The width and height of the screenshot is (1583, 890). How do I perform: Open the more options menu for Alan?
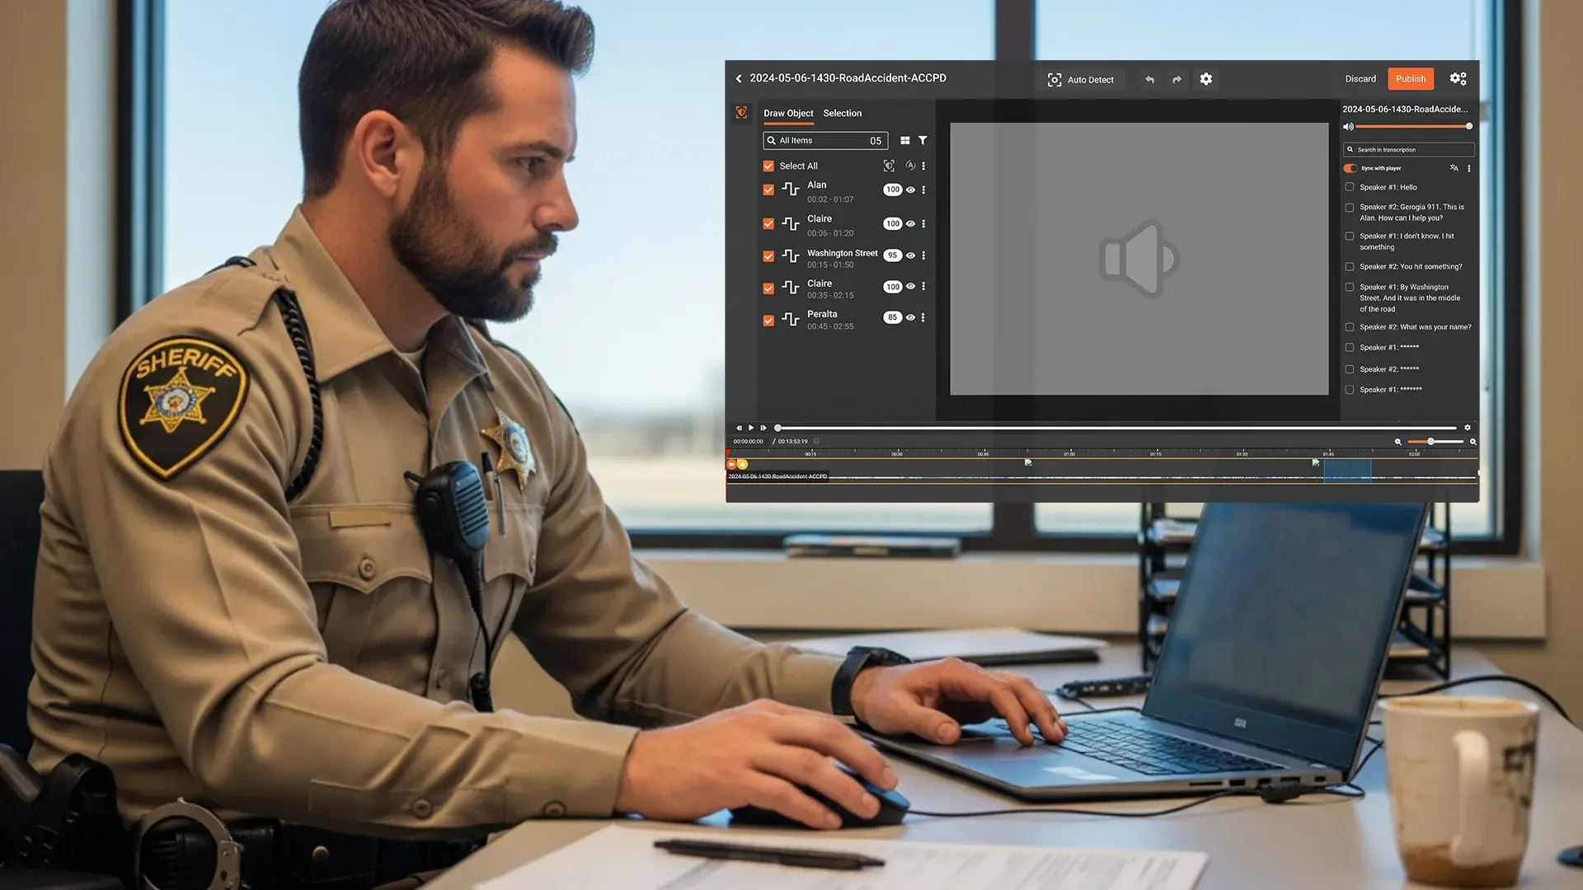point(923,190)
